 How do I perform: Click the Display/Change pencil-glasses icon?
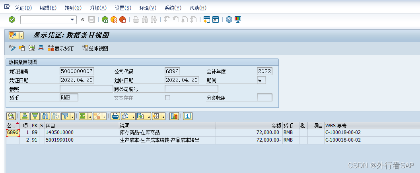pos(12,49)
